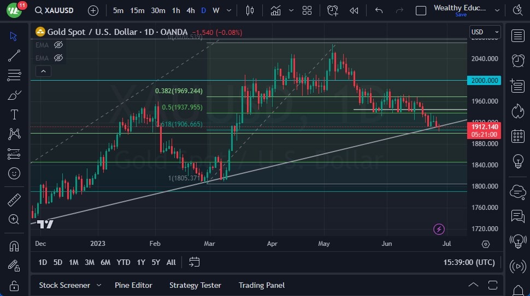Screen dimensions: 530x296
Task: Open the chart settings gear icon
Action: coord(486,244)
